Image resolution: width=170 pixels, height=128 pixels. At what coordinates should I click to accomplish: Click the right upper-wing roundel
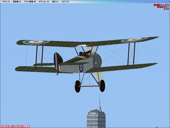pos(134,40)
